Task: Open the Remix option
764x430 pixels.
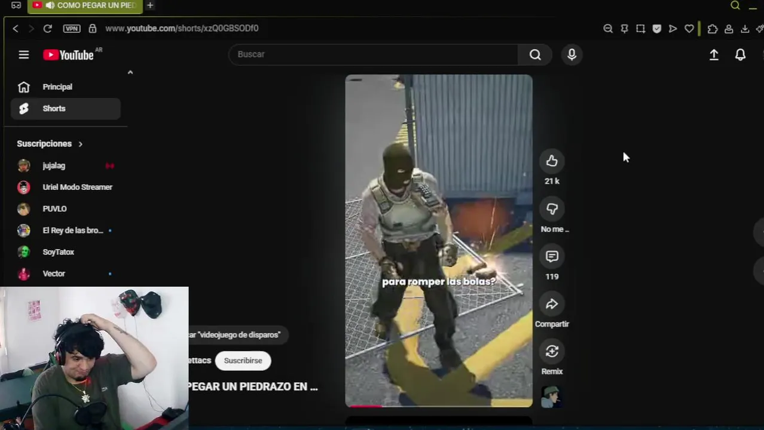Action: [552, 351]
